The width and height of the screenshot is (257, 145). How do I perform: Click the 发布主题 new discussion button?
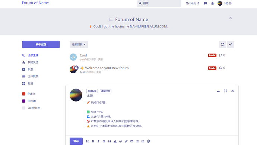[x=41, y=44]
